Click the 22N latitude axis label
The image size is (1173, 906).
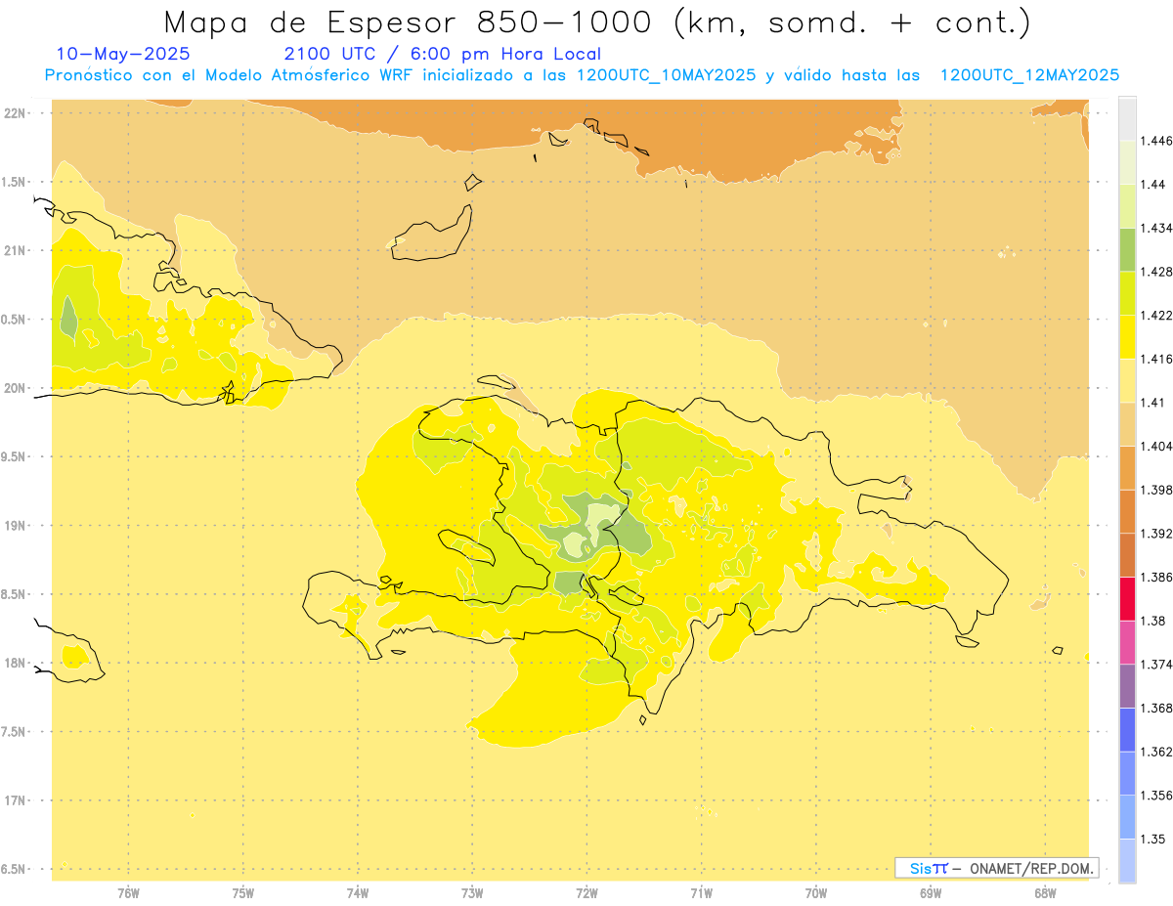15,113
